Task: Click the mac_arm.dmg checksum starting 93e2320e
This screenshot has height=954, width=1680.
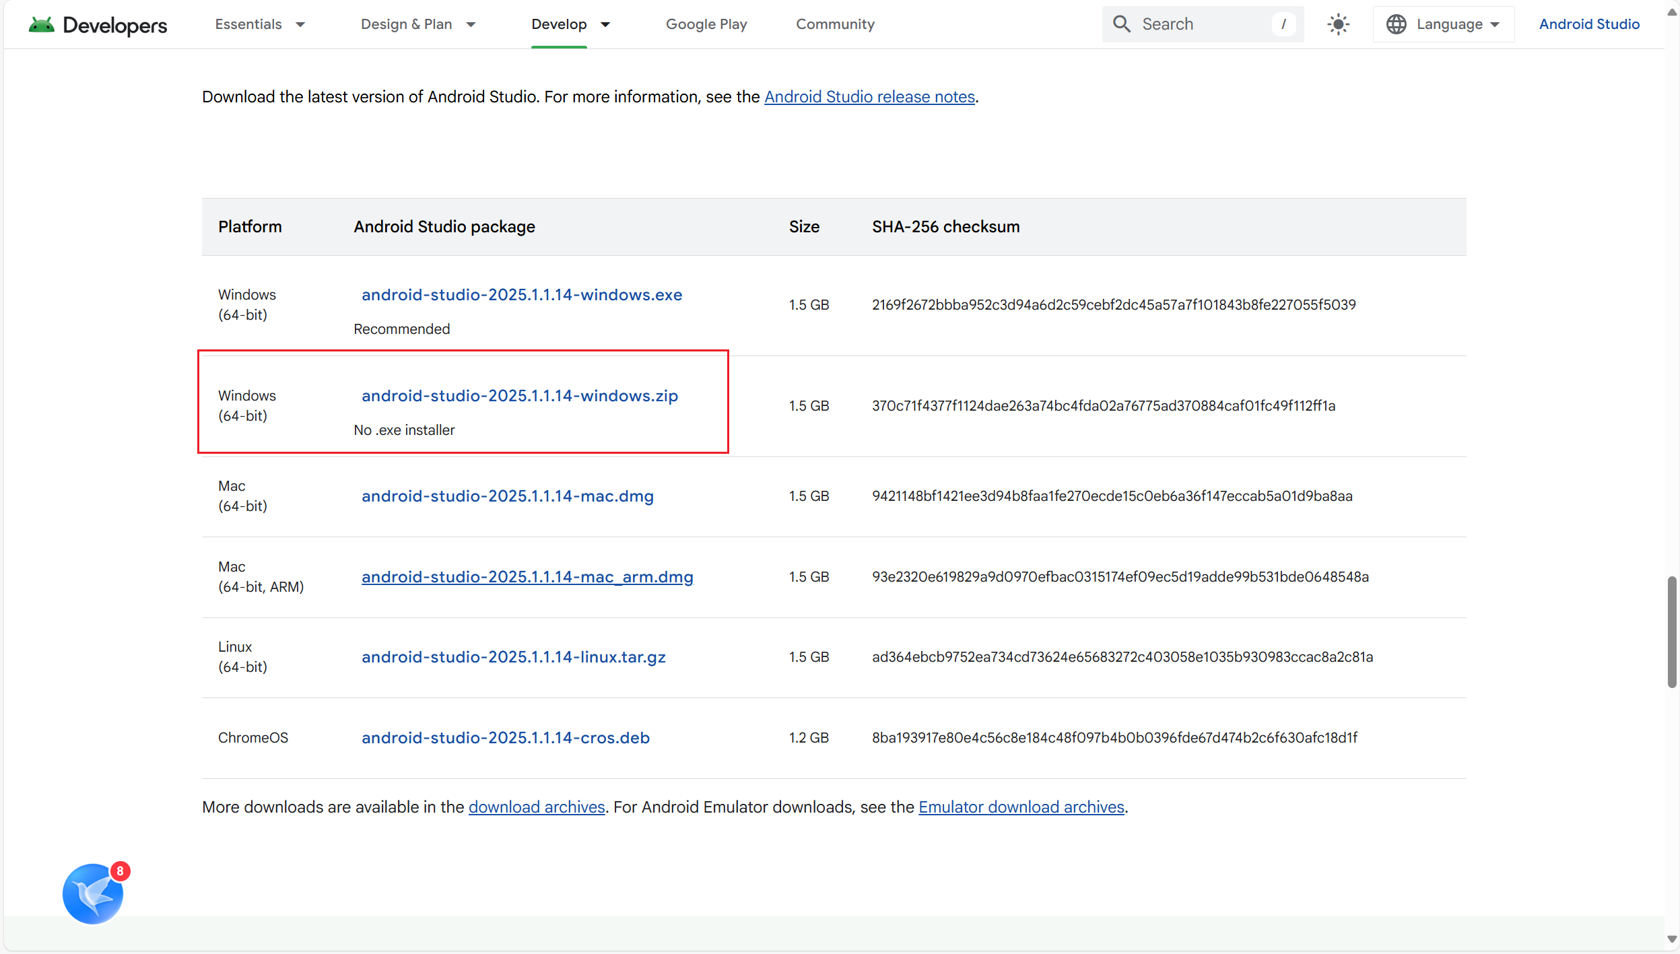Action: coord(1120,577)
